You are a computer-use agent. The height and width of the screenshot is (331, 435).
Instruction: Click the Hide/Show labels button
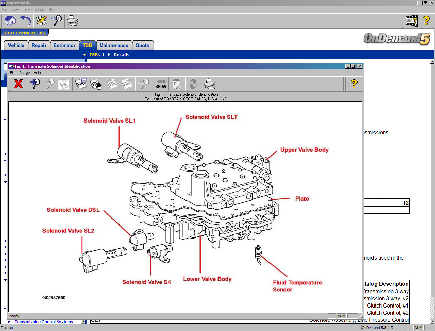pyautogui.click(x=161, y=84)
